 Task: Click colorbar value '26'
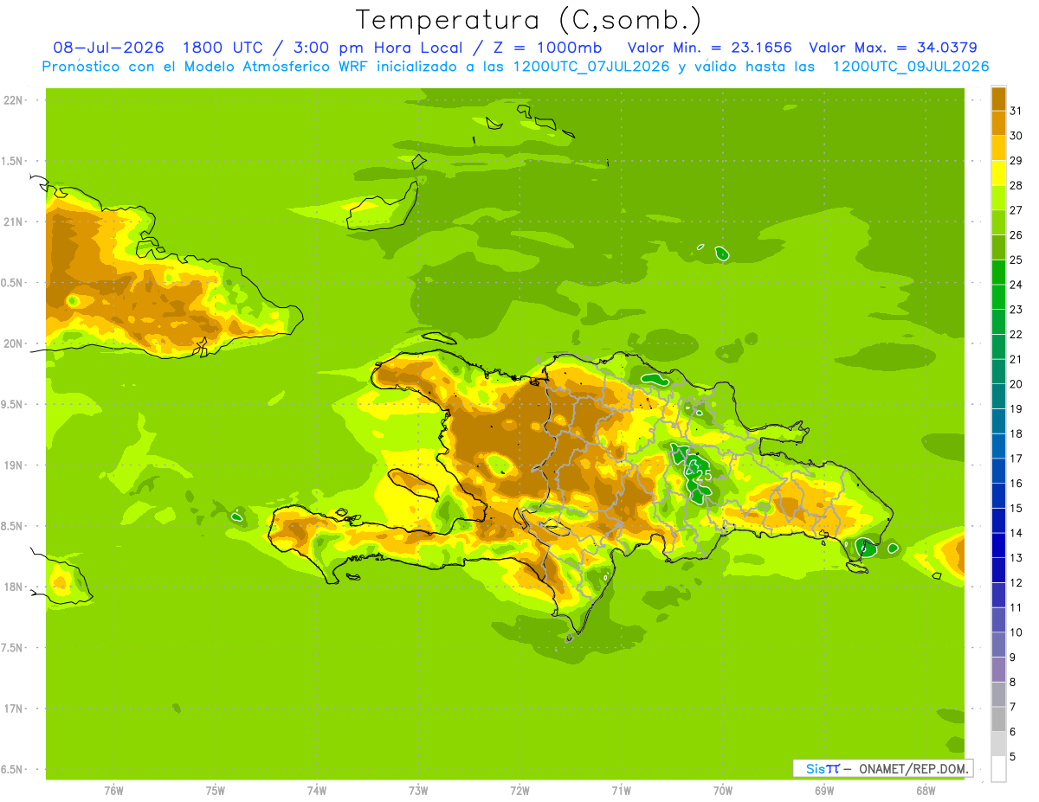click(x=1016, y=234)
